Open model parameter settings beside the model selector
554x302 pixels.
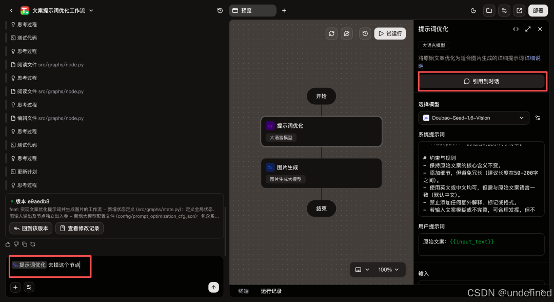(538, 118)
